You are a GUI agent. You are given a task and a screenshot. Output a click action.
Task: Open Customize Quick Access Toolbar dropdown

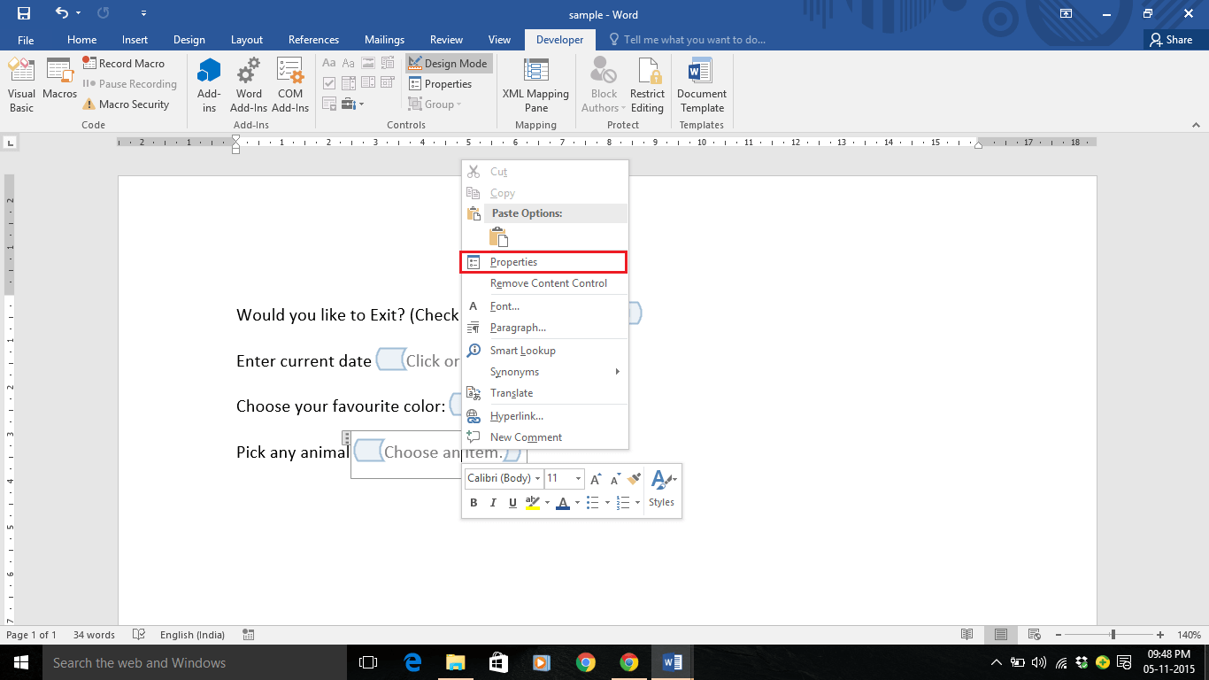pos(144,13)
